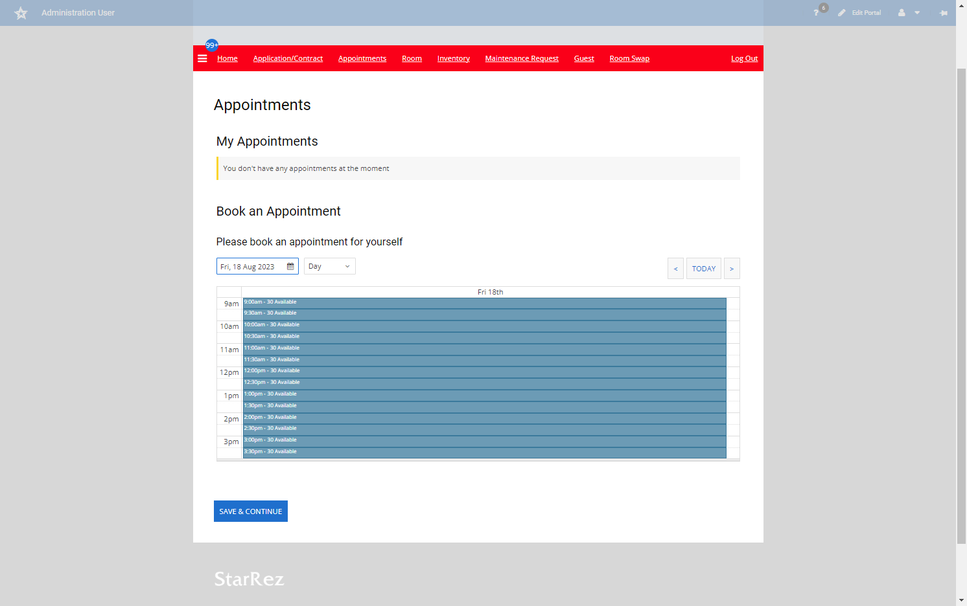Click the Edit Portal text link
This screenshot has height=606, width=967.
pyautogui.click(x=867, y=13)
